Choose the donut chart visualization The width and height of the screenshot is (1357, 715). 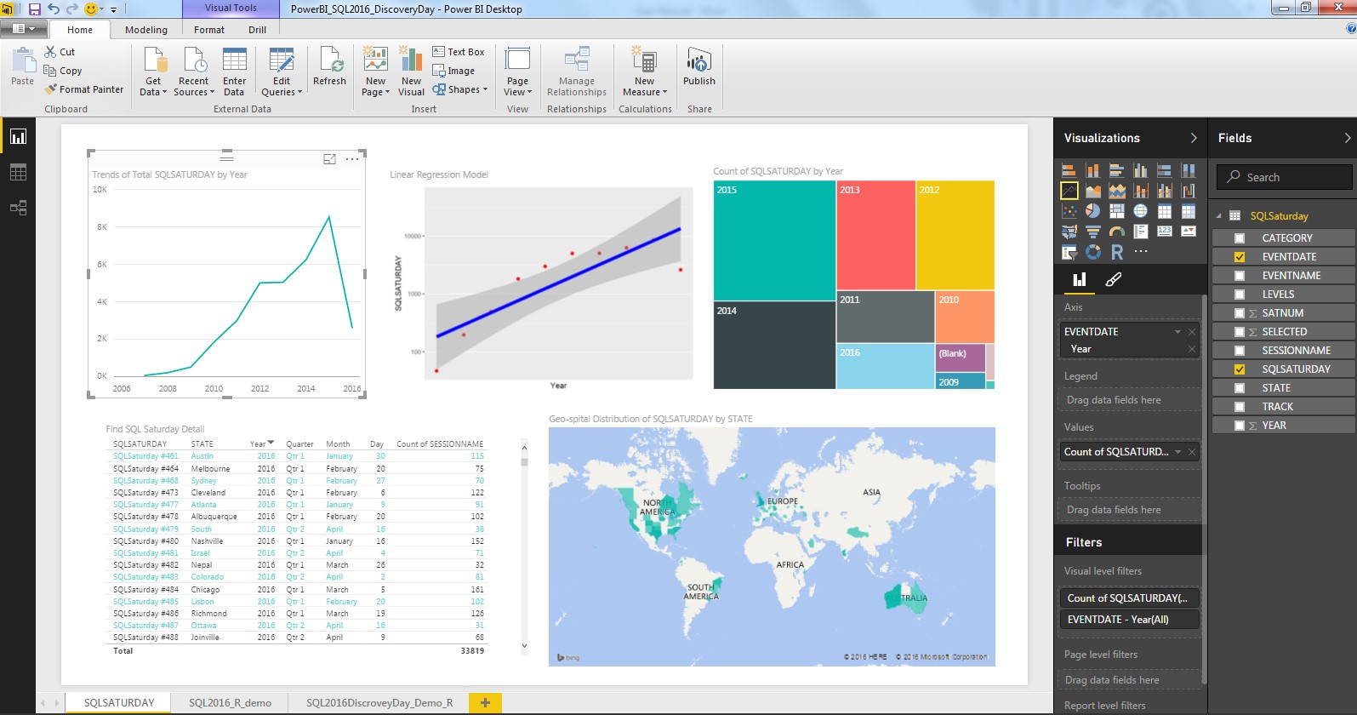pos(1093,252)
